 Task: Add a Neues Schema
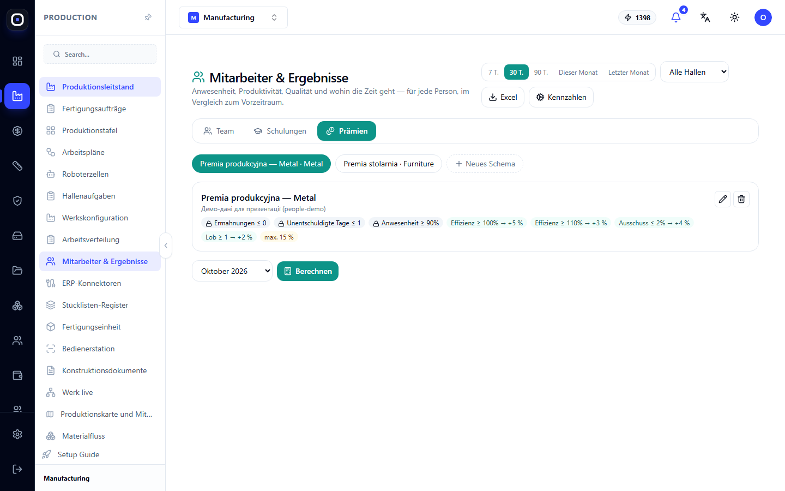pos(485,164)
